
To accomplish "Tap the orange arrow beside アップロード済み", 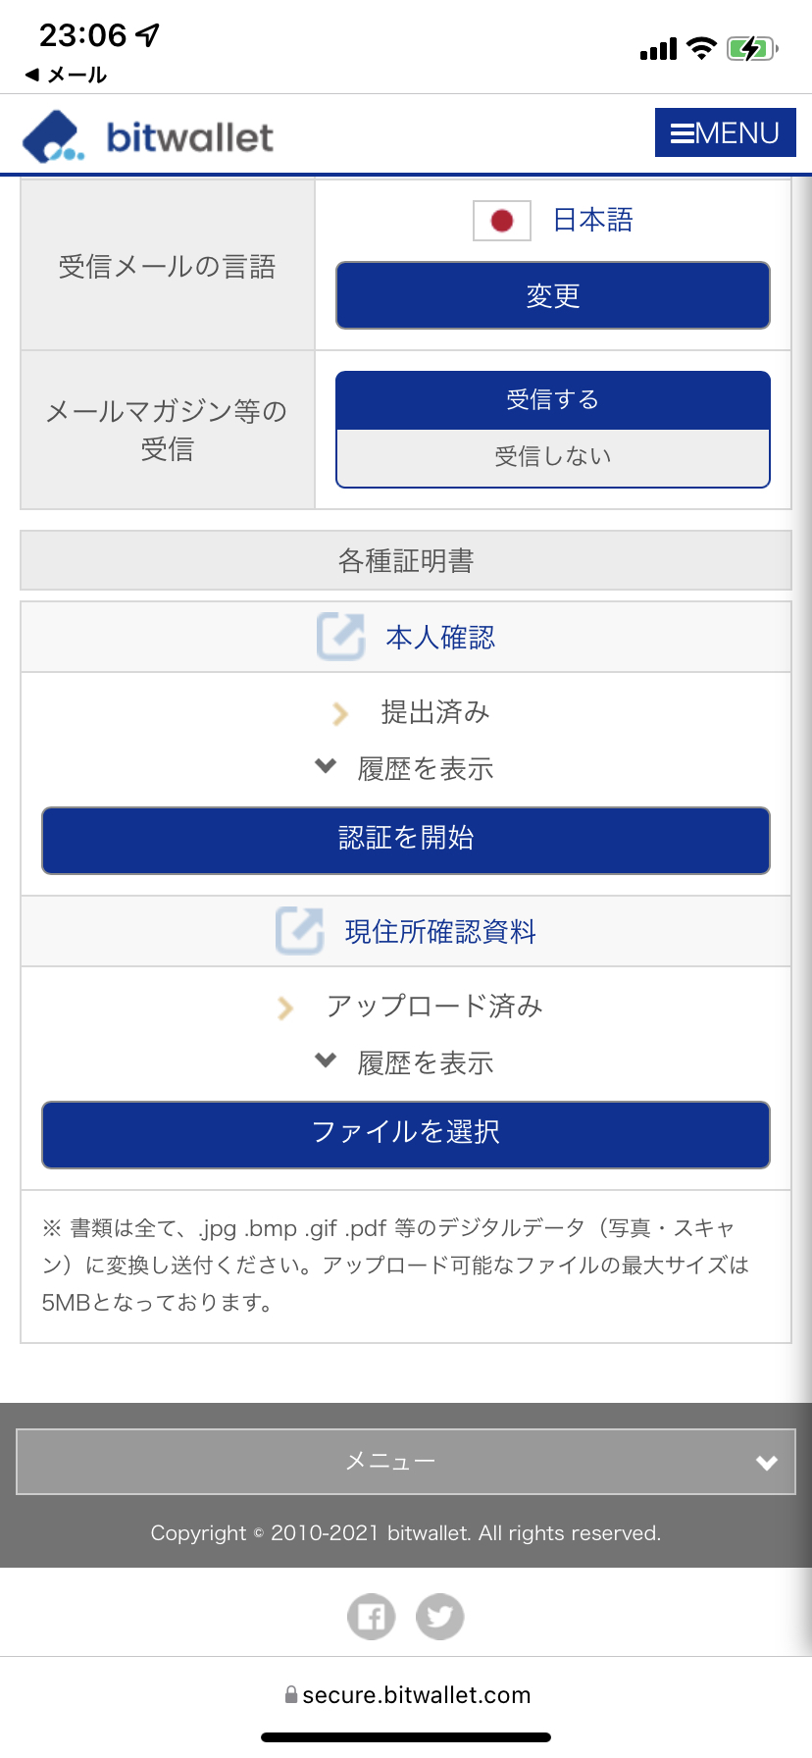I will (x=285, y=1008).
